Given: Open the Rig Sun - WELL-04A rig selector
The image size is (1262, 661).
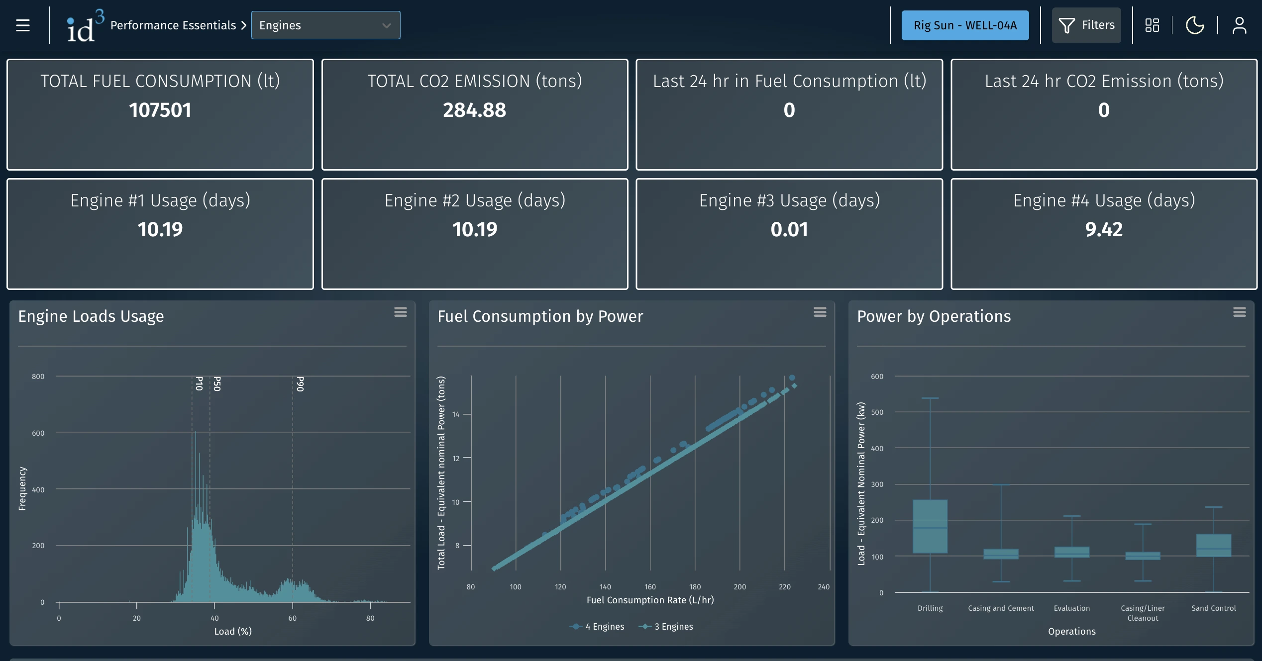Looking at the screenshot, I should tap(964, 25).
